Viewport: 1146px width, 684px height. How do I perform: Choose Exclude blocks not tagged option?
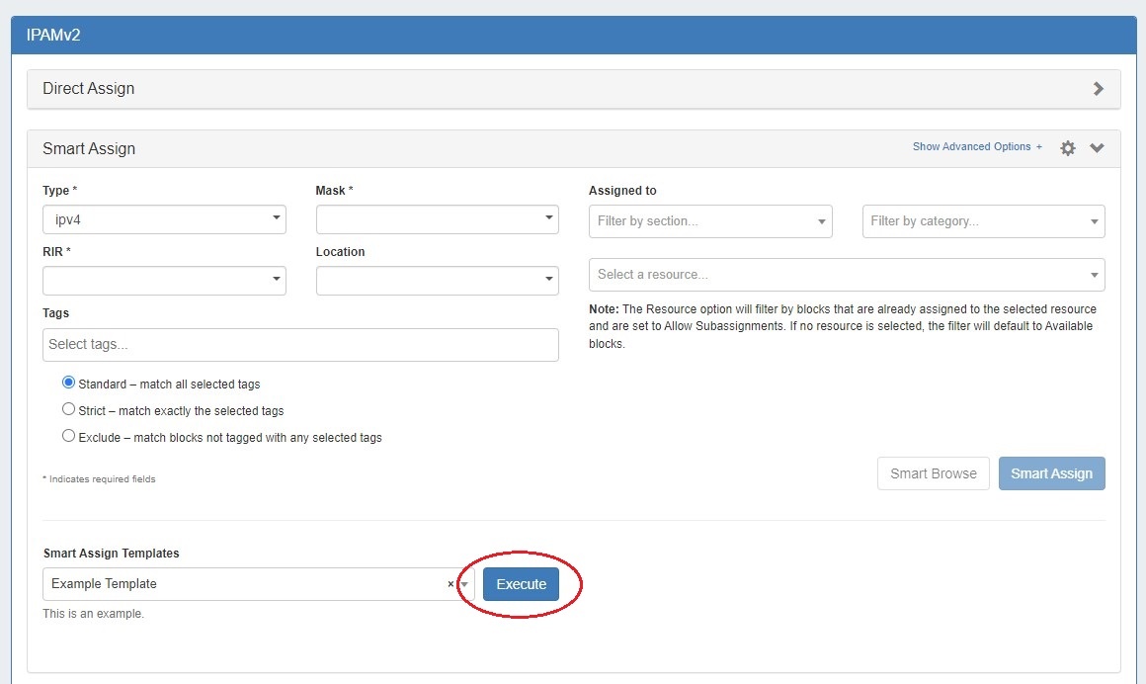(69, 436)
